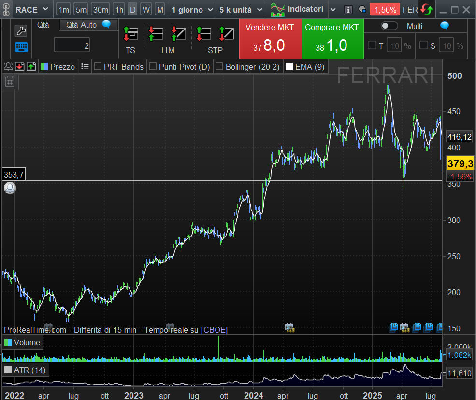Open the wrench settings icon
The height and width of the screenshot is (400, 476).
[21, 31]
